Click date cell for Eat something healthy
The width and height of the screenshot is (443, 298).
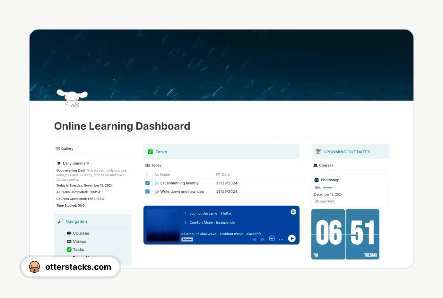(228, 183)
